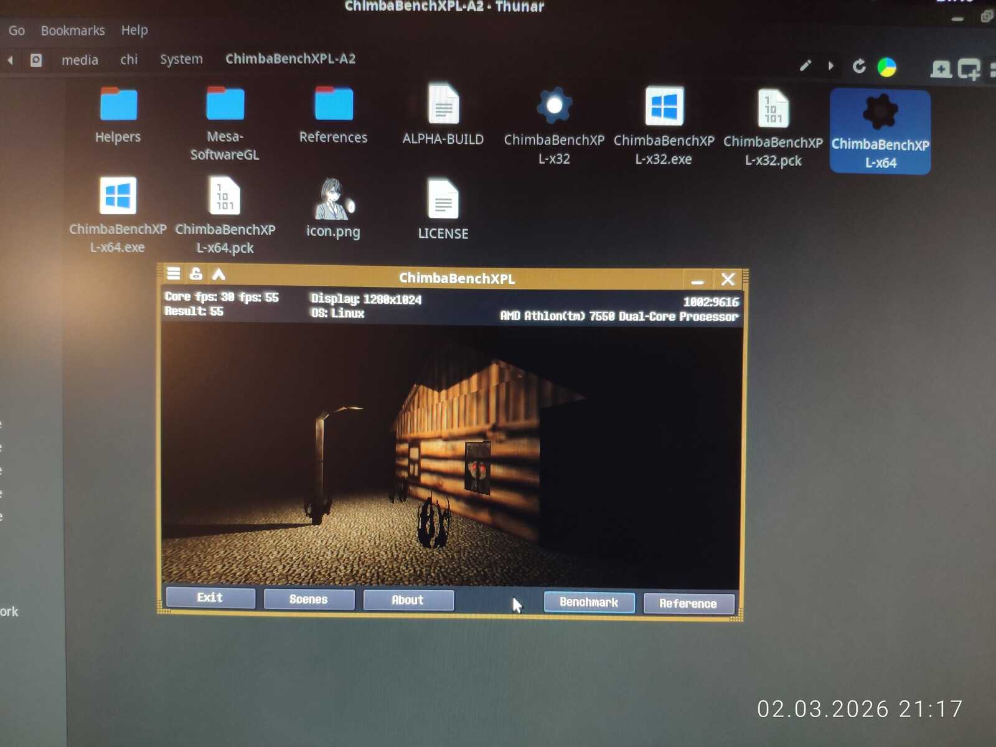Start the Benchmark button

click(589, 602)
